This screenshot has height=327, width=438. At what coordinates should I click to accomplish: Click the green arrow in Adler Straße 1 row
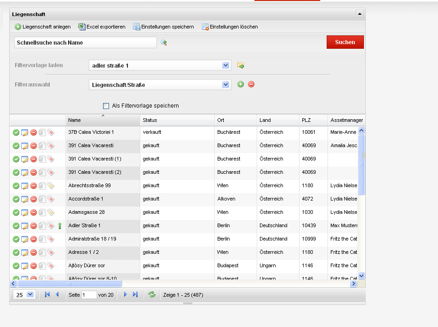tap(59, 226)
